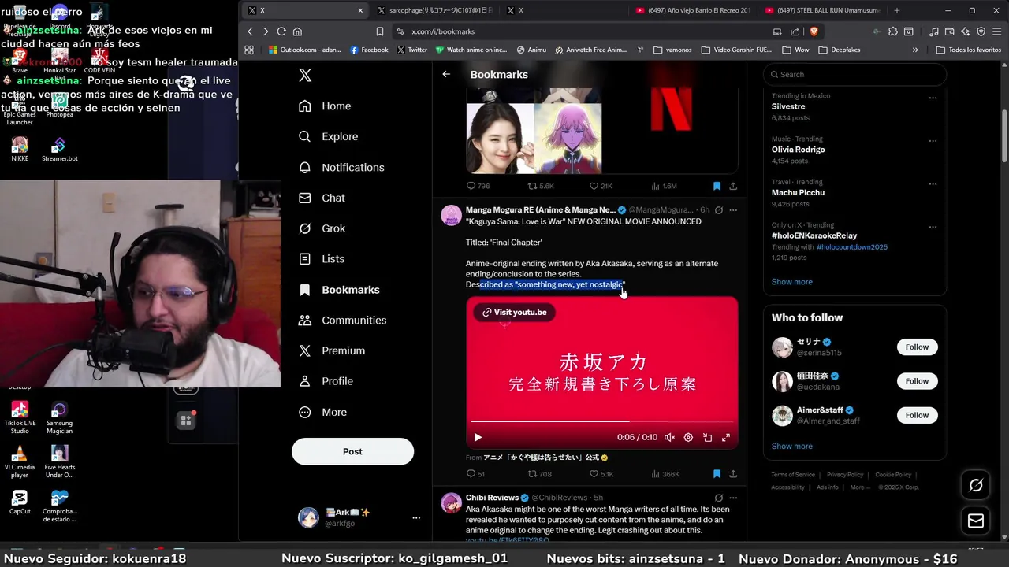The height and width of the screenshot is (567, 1009).
Task: Click the Search input on X
Action: 854,74
